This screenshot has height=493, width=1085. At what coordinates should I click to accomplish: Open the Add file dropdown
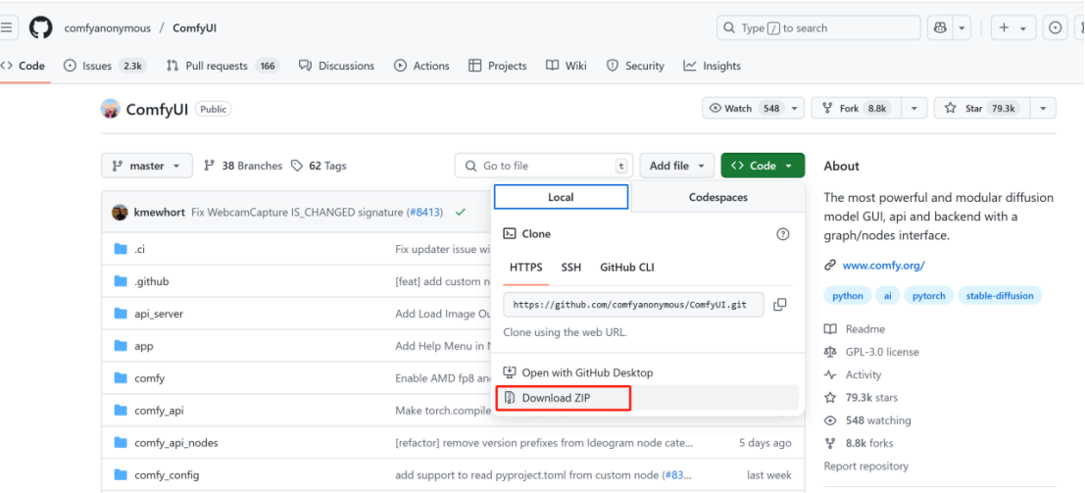[676, 166]
